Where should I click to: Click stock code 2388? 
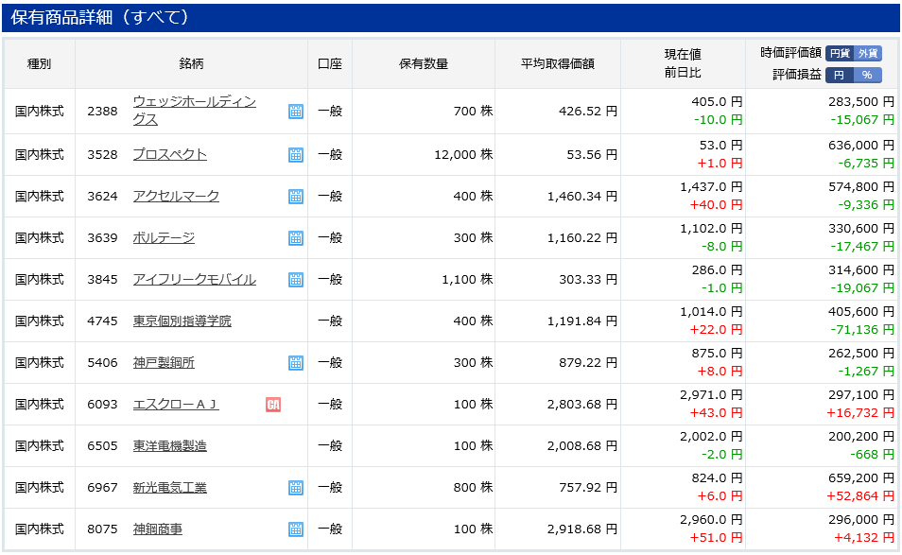[102, 111]
